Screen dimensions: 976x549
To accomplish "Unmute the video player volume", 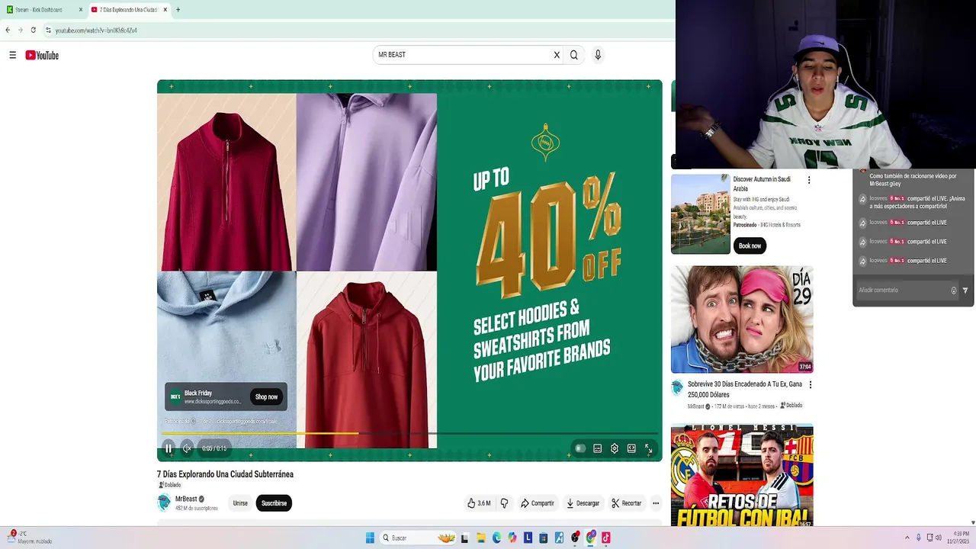I will pyautogui.click(x=187, y=448).
